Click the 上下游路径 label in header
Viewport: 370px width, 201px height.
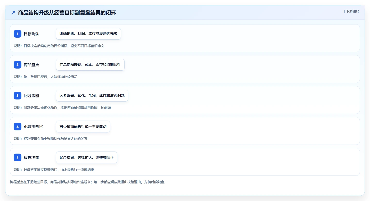point(351,11)
